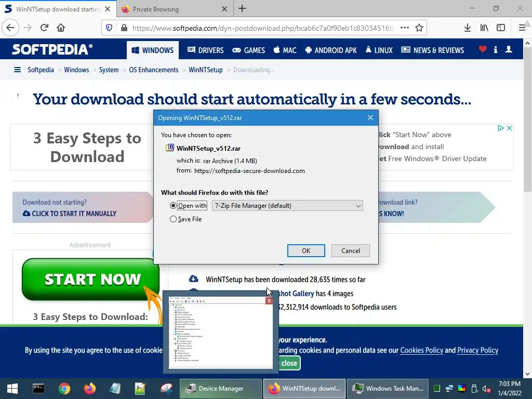The image size is (532, 399).
Task: Close the WinNTSetup download tab
Action: click(108, 9)
